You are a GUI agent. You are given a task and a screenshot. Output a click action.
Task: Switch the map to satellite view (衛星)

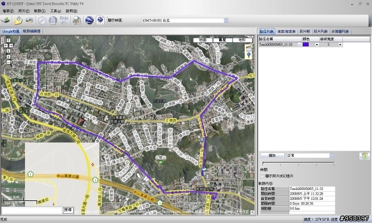coord(223,40)
